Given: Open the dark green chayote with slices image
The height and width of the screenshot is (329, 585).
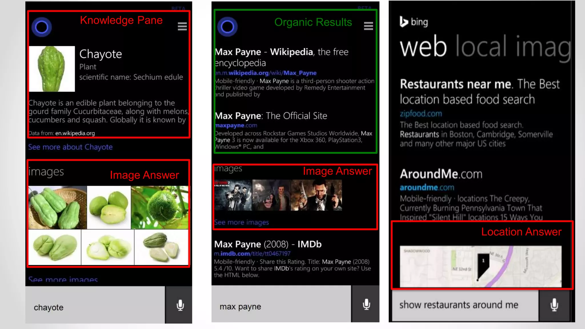Looking at the screenshot, I should pos(161,247).
